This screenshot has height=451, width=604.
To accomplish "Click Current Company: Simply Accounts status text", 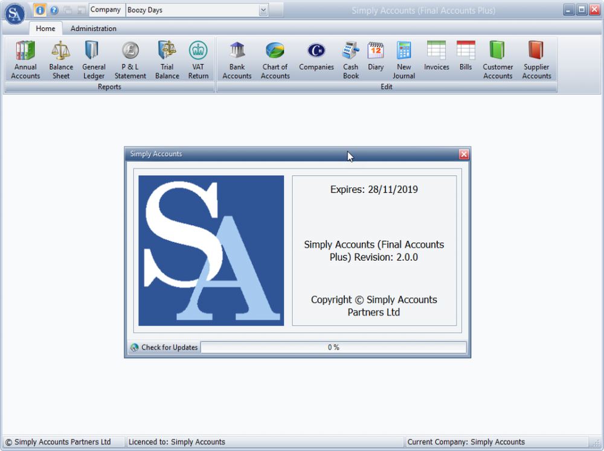I will point(466,442).
